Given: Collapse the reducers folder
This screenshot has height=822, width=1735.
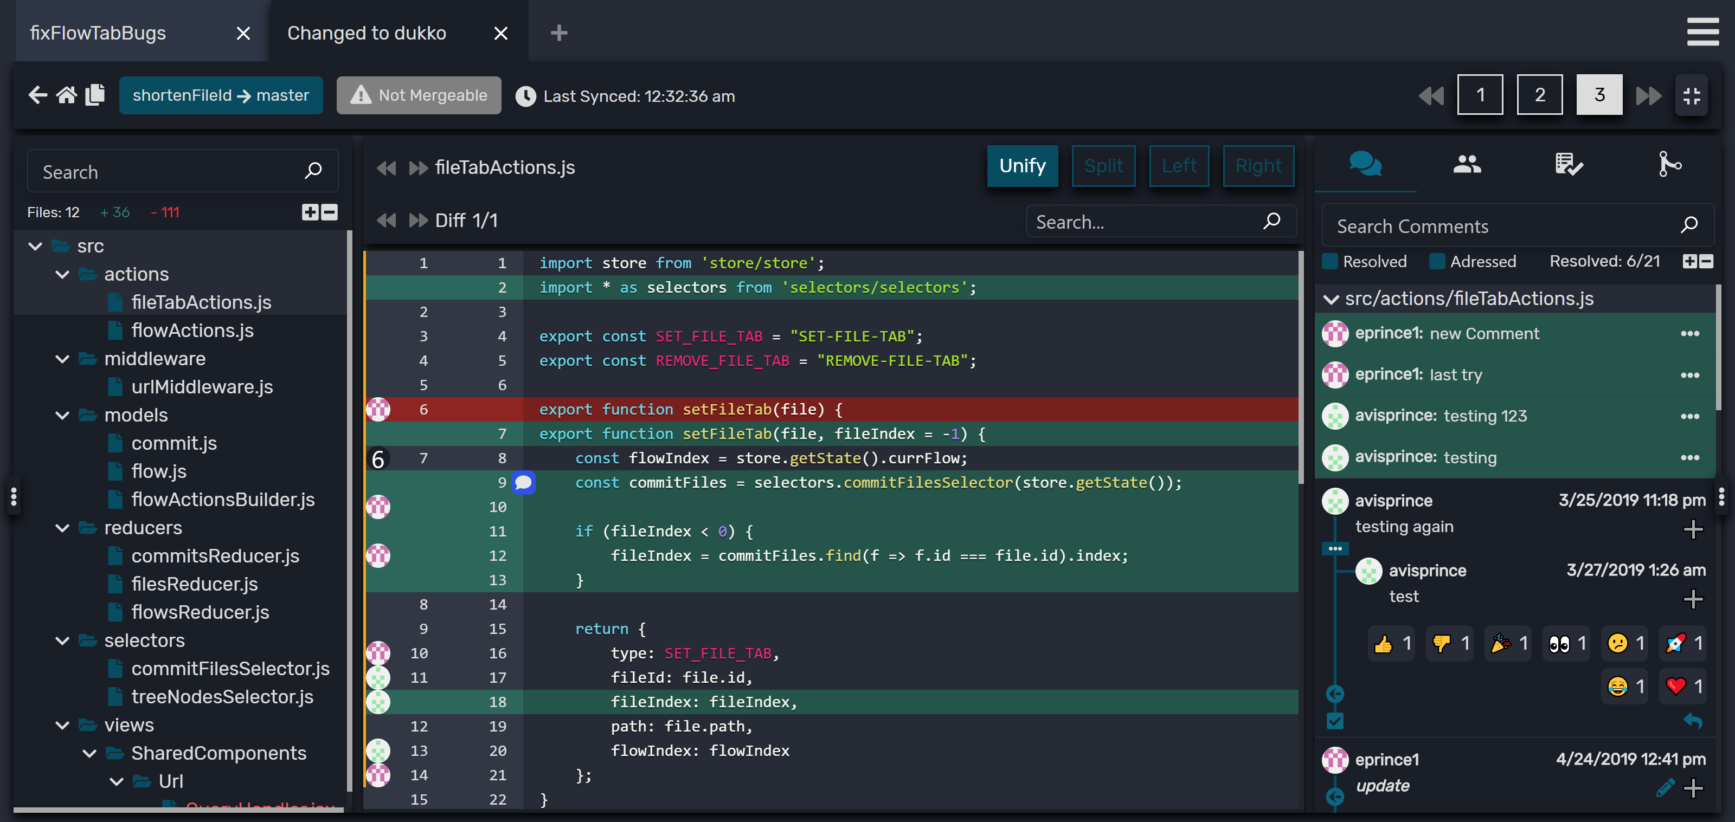Looking at the screenshot, I should pos(62,528).
